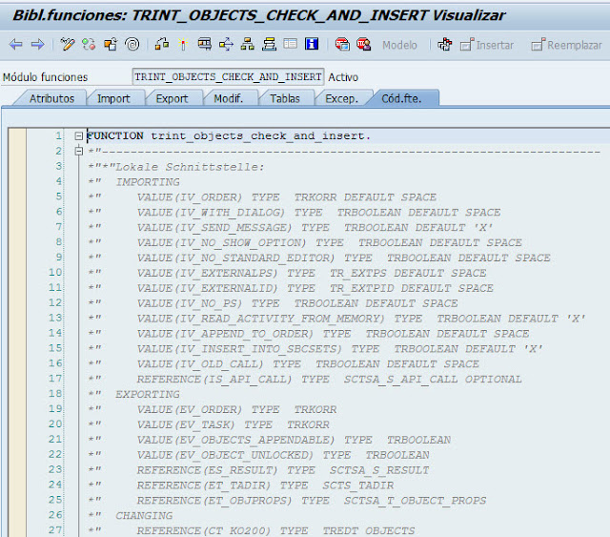This screenshot has height=537, width=610.
Task: Switch to the Export tab
Action: [x=172, y=98]
